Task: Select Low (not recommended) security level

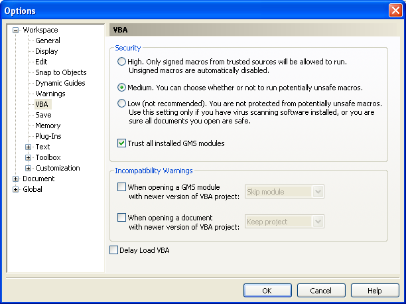Action: (121, 104)
